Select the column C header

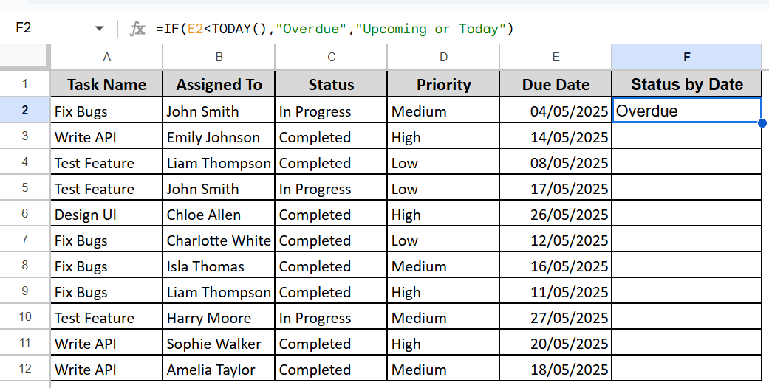331,58
